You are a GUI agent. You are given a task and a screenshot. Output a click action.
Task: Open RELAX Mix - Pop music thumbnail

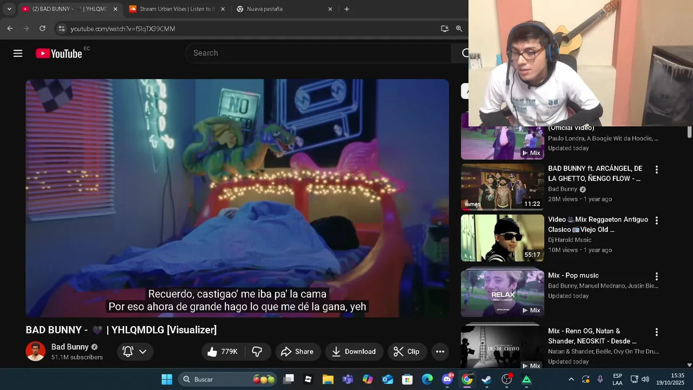(x=502, y=293)
